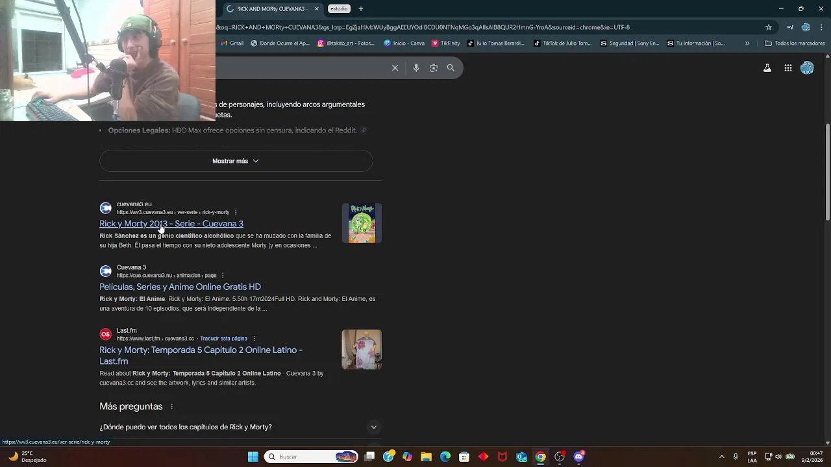
Task: Launch Microsoft Edge from taskbar
Action: click(445, 457)
